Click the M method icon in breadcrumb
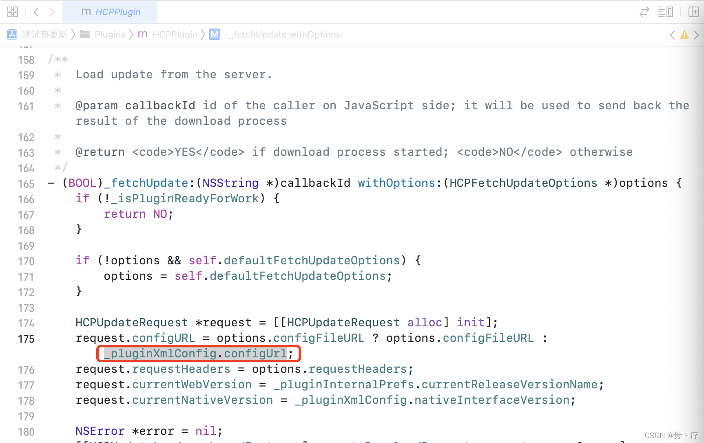The image size is (704, 443). pos(215,34)
